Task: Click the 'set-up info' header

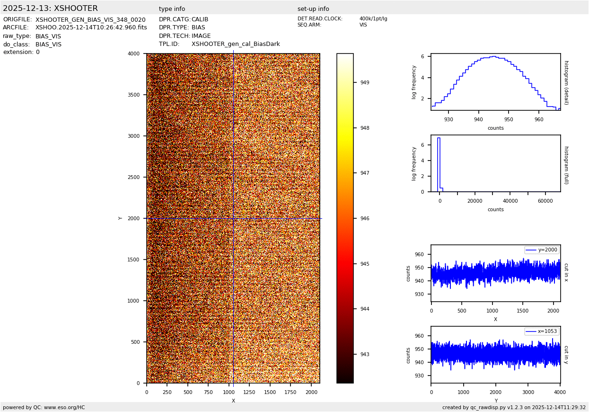Action: 313,9
